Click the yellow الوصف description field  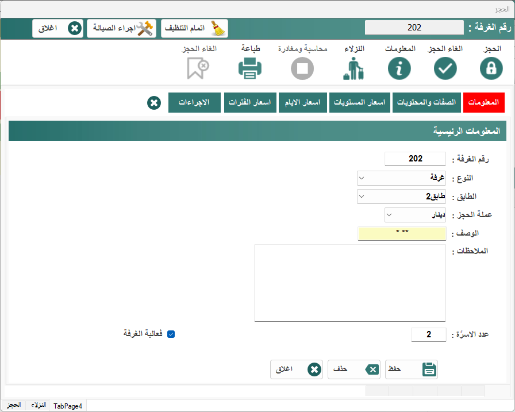tap(402, 233)
